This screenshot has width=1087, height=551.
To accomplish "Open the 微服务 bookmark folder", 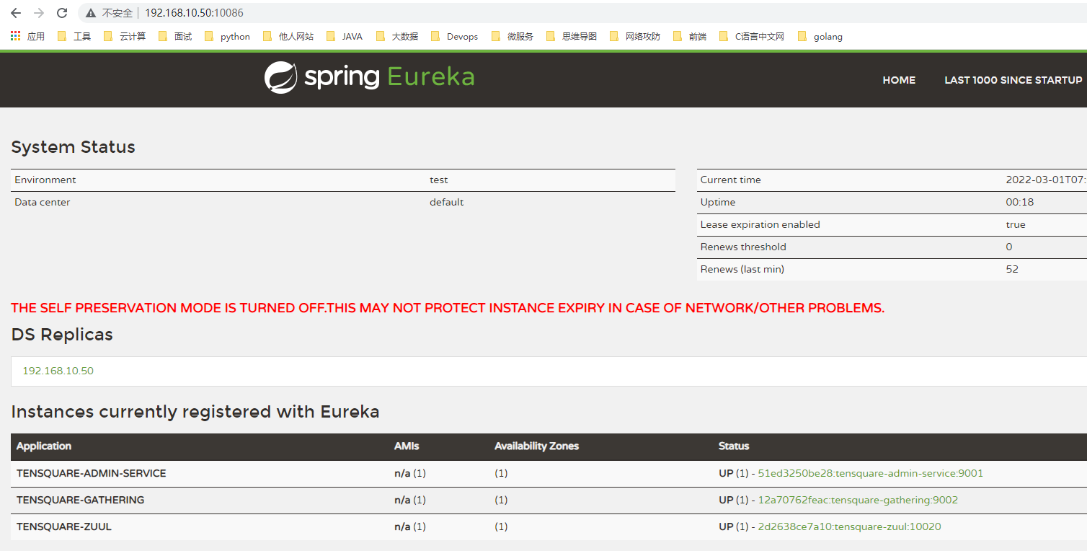I will (512, 36).
